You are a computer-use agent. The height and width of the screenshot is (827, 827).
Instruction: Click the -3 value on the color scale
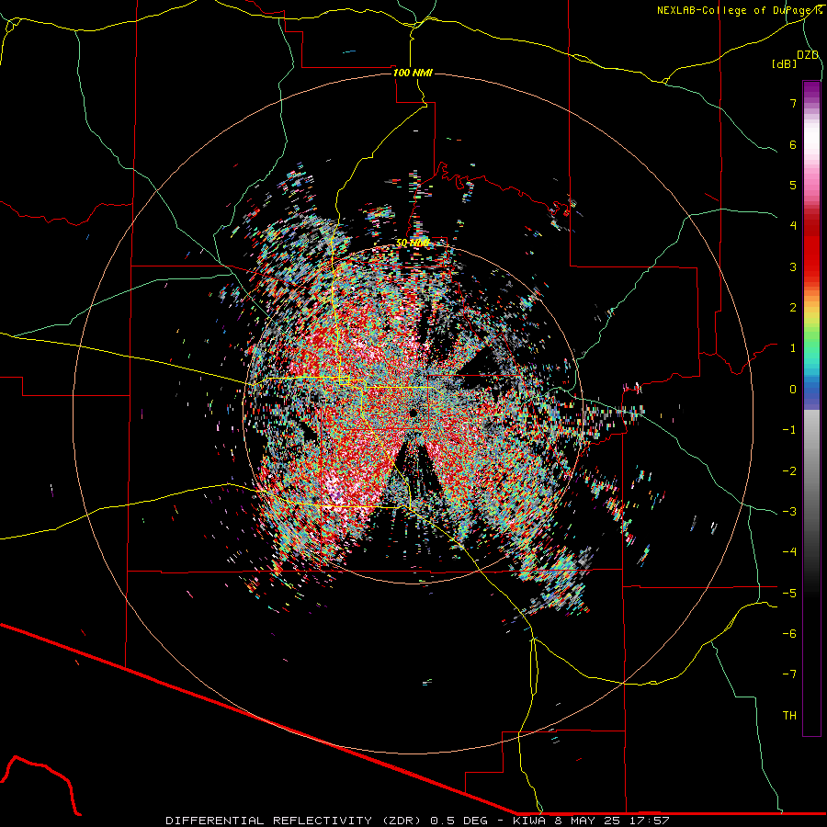pyautogui.click(x=789, y=512)
